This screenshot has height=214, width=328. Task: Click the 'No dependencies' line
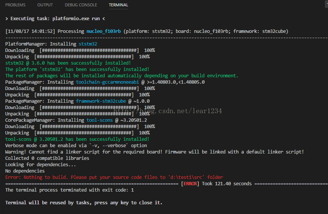click(25, 171)
